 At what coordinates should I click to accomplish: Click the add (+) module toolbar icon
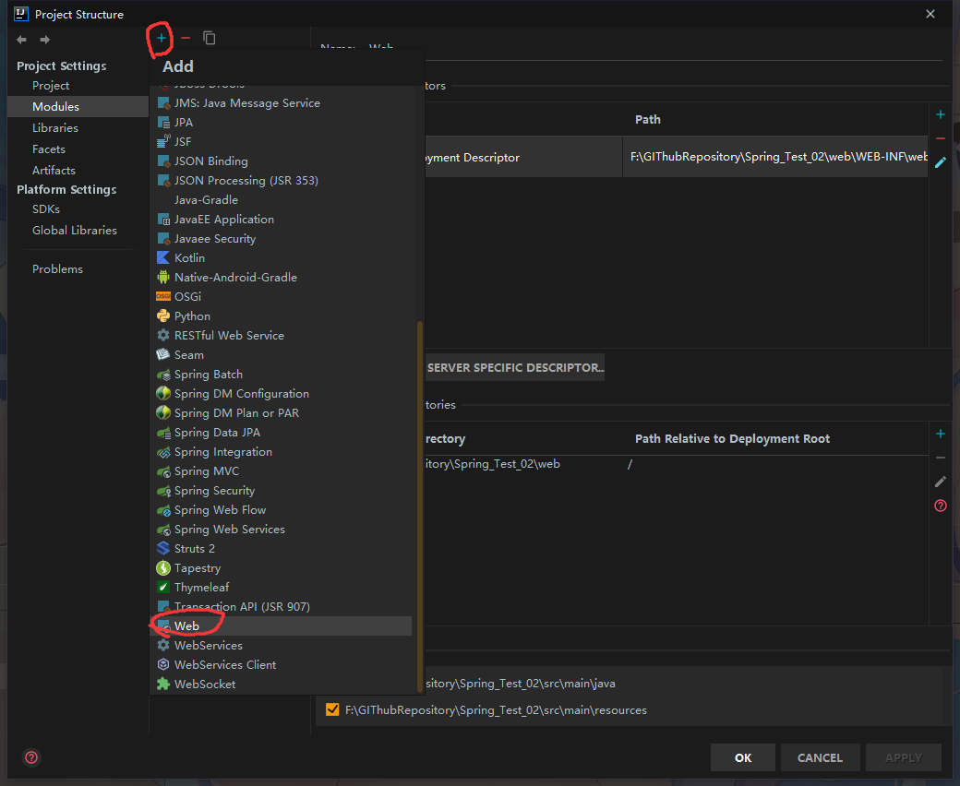pos(161,39)
